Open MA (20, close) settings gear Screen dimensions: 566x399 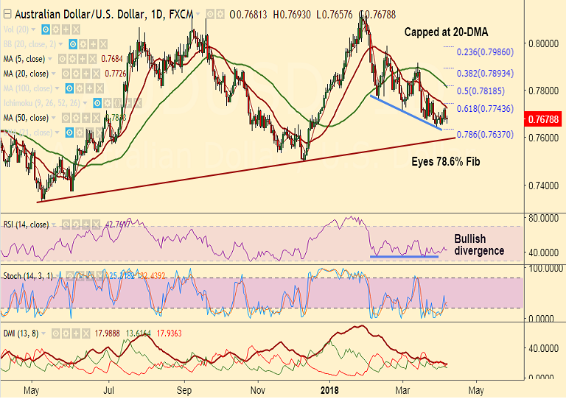point(76,74)
